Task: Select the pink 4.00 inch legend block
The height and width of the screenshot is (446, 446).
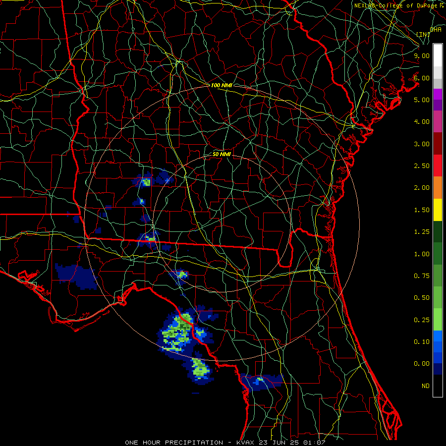Action: (438, 121)
